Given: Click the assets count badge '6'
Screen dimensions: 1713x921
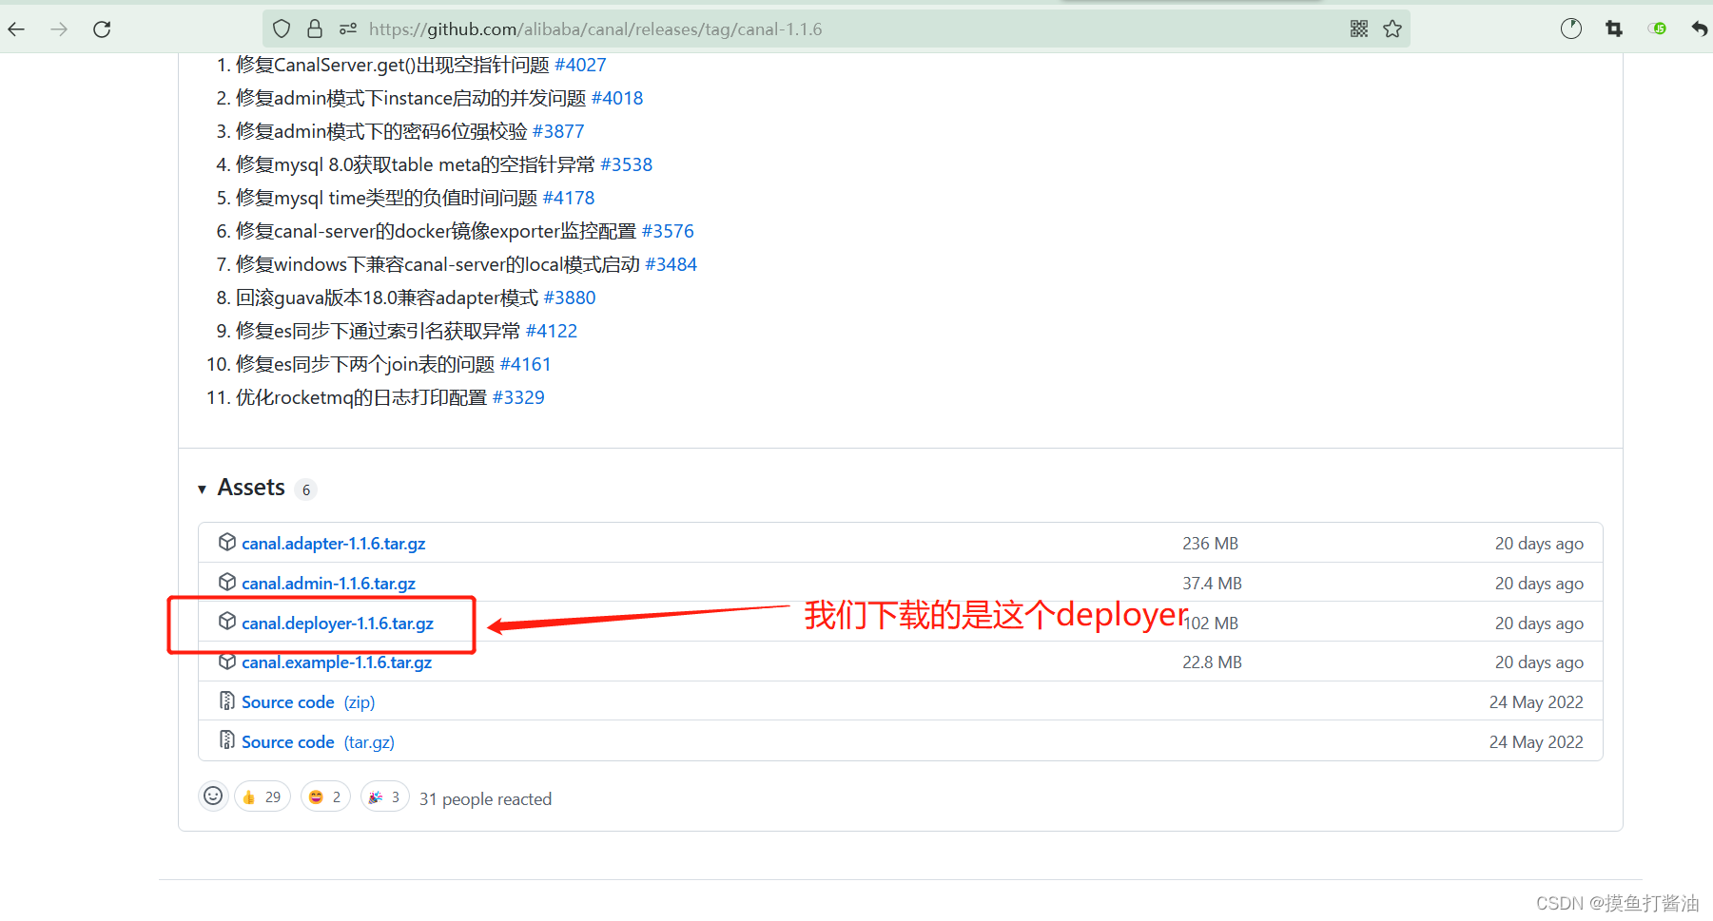Looking at the screenshot, I should pyautogui.click(x=306, y=489).
